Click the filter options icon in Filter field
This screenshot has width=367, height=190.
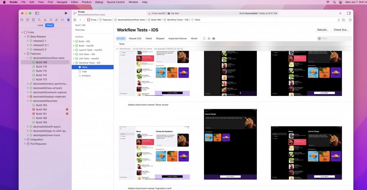click(319, 38)
